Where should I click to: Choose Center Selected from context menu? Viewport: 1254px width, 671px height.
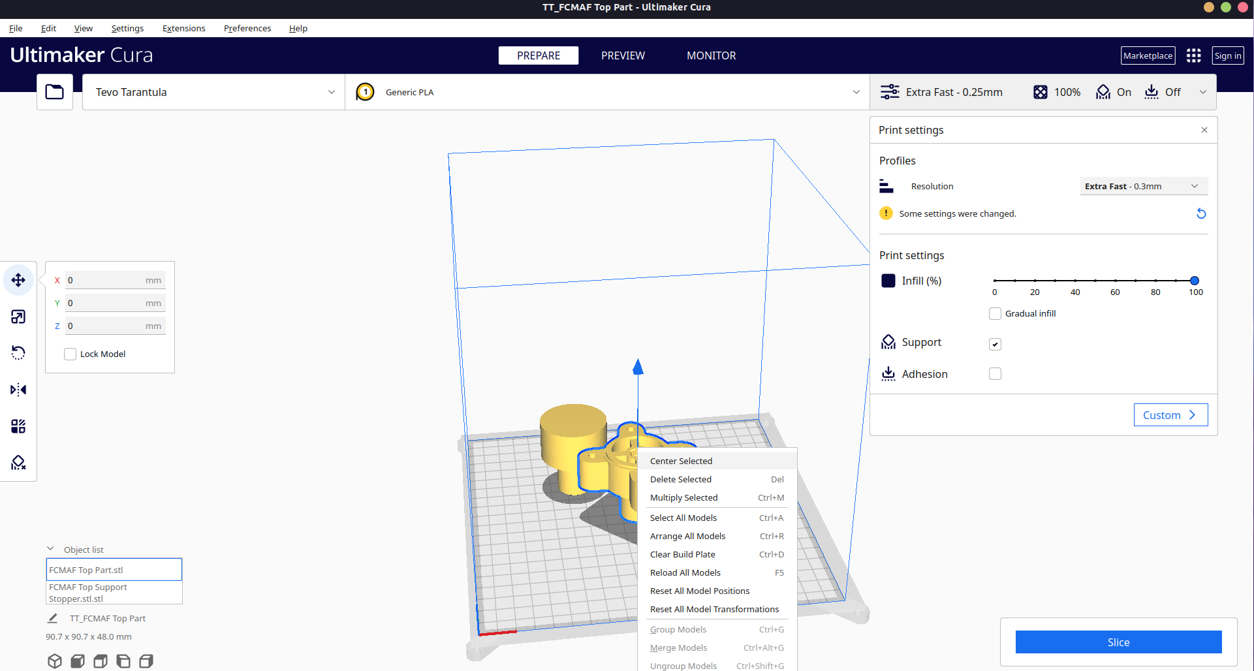(717, 461)
